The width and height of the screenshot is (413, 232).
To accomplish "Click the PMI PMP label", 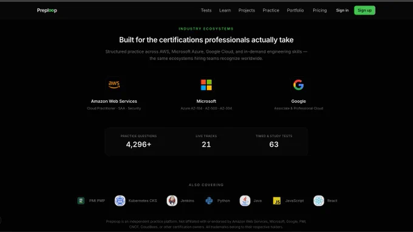I will [x=97, y=200].
